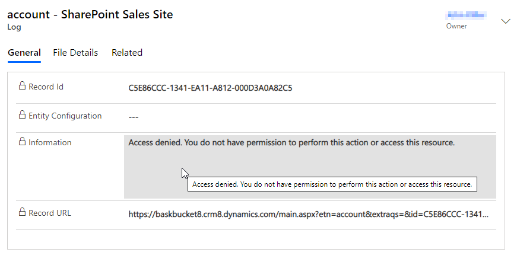
Task: Switch to the General tab
Action: [24, 53]
